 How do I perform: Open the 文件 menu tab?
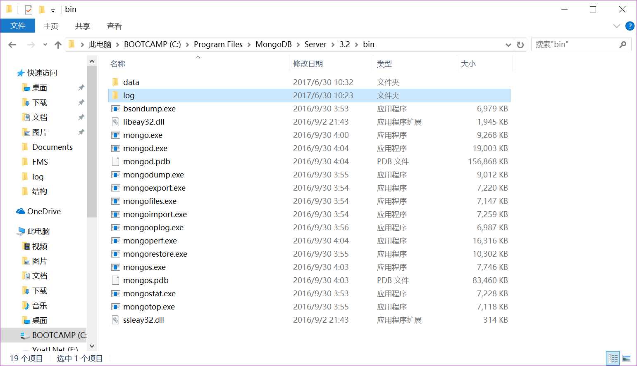pyautogui.click(x=18, y=26)
